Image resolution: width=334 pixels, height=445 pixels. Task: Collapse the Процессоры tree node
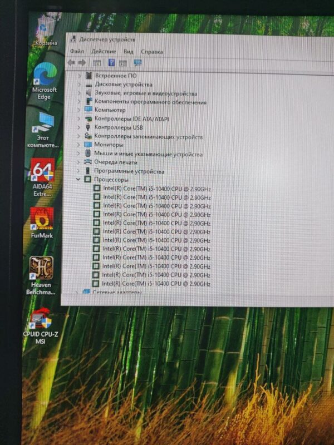tap(78, 180)
